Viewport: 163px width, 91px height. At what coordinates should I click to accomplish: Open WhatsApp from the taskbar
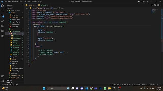[105, 88]
